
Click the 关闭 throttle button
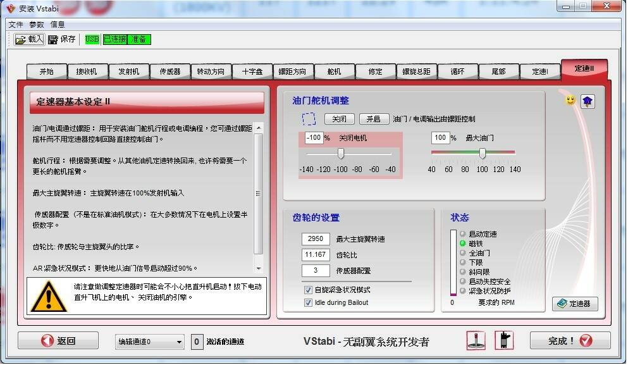(339, 119)
